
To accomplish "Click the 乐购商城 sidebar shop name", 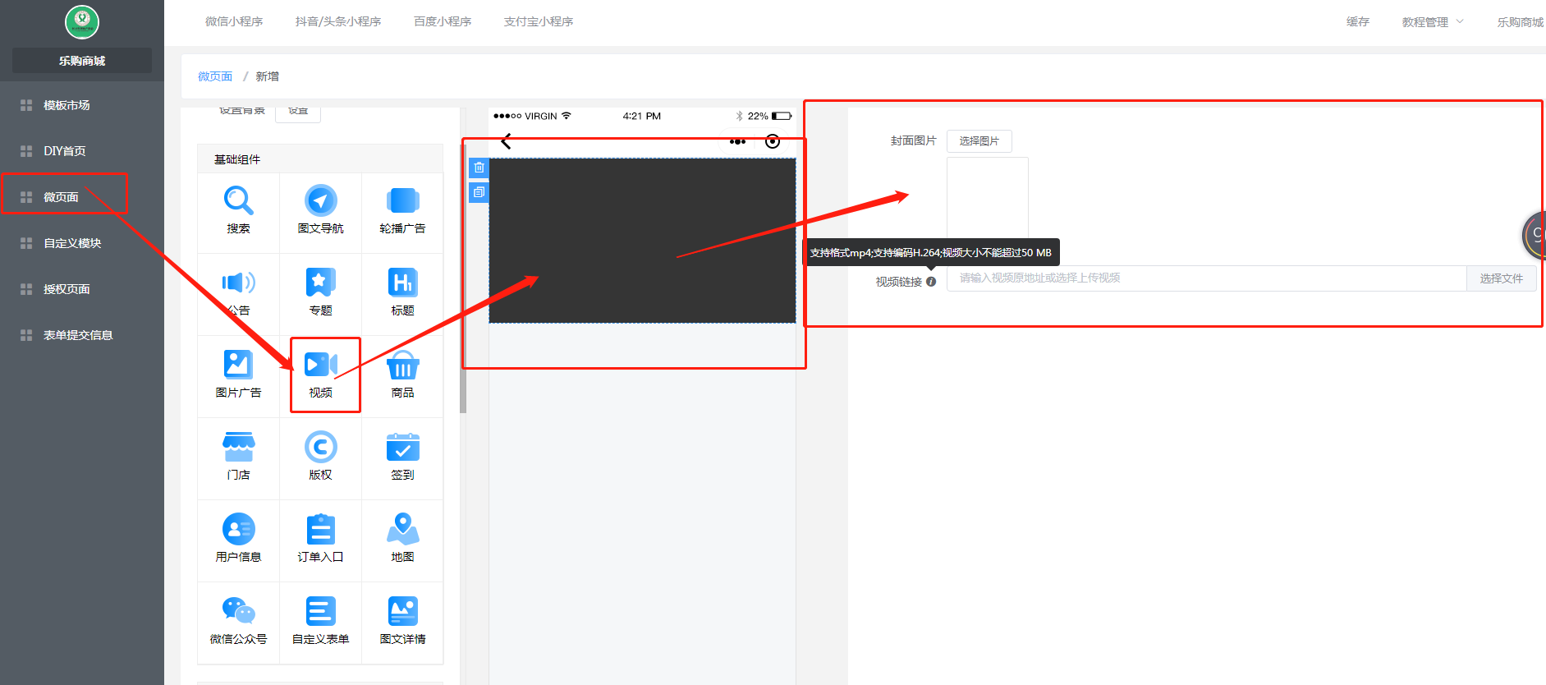I will coord(82,61).
